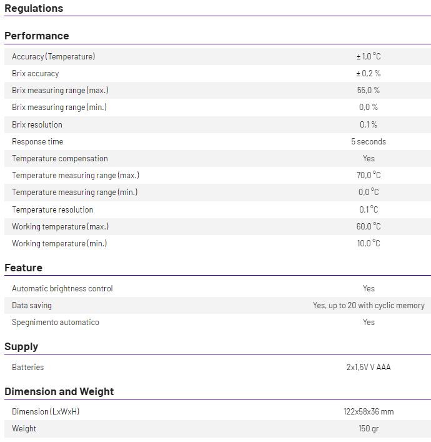Expand the Regulations section heading

coord(34,9)
